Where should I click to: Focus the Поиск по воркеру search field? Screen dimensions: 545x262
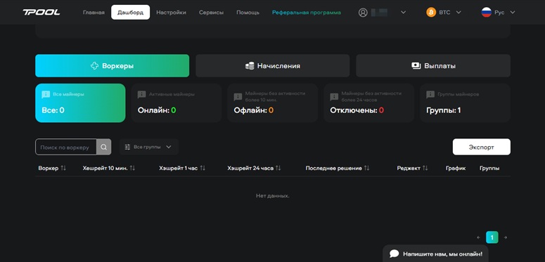pyautogui.click(x=65, y=147)
